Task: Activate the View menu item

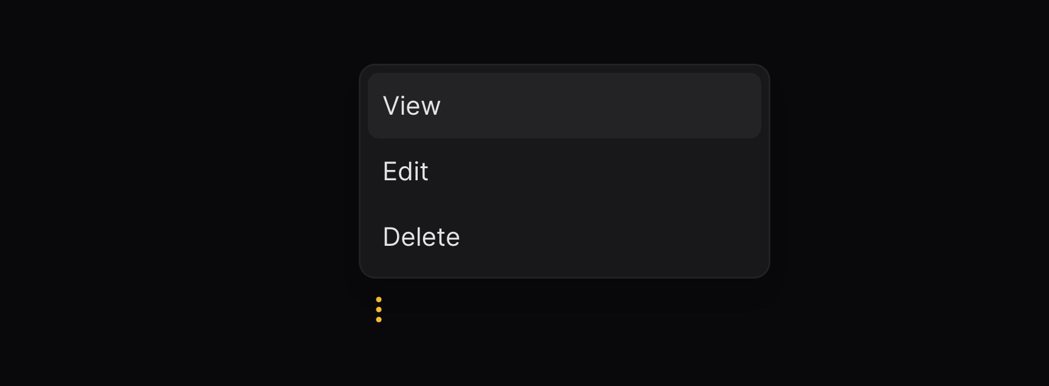Action: coord(565,106)
